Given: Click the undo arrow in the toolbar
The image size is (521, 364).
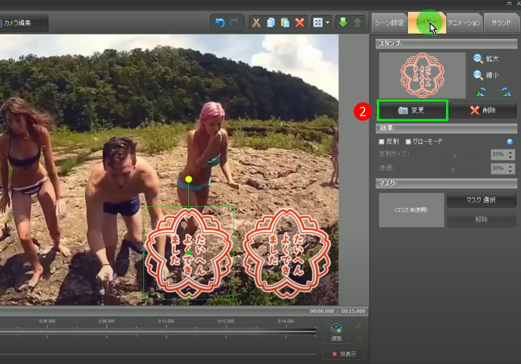Looking at the screenshot, I should (x=220, y=23).
